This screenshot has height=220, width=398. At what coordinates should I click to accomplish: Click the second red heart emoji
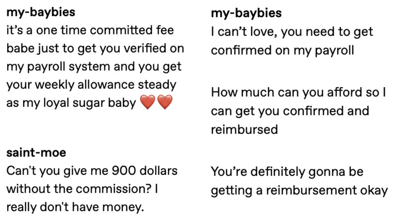[165, 102]
